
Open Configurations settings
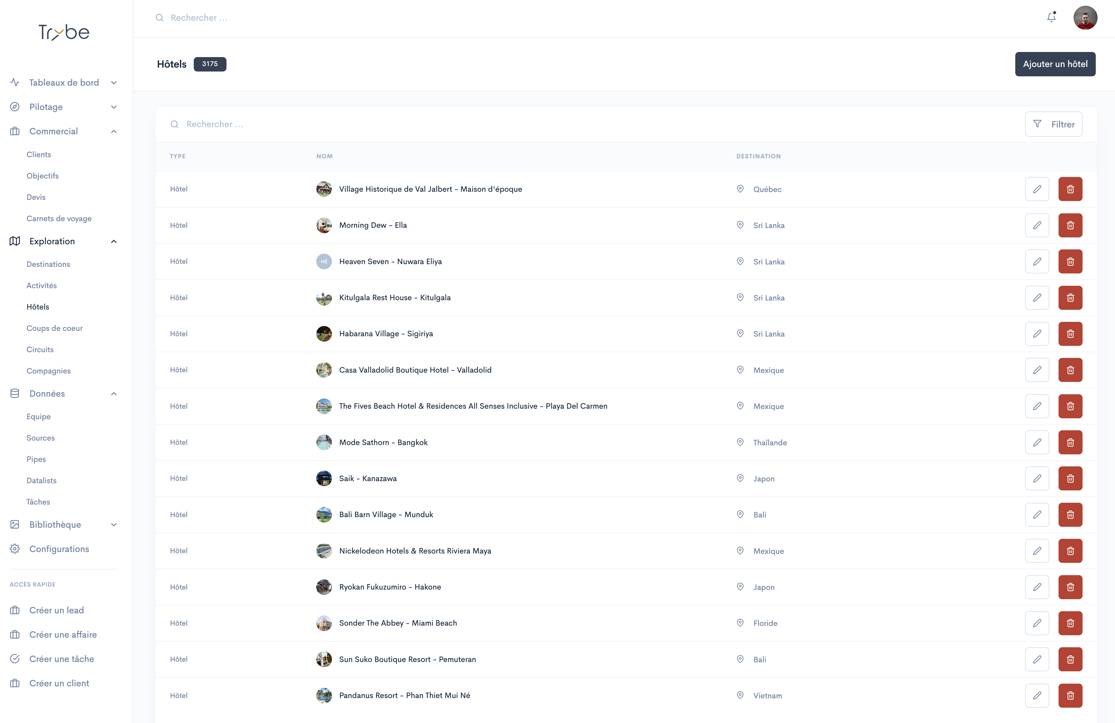coord(59,549)
